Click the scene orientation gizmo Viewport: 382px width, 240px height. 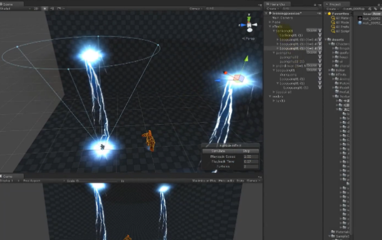pyautogui.click(x=249, y=24)
